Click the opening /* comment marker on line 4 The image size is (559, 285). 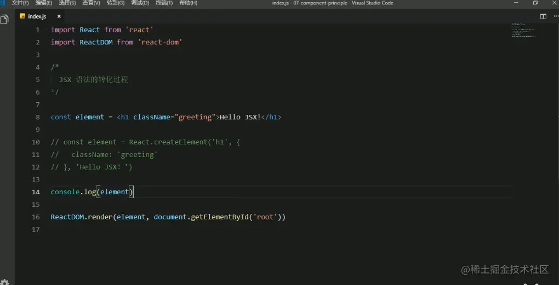55,67
